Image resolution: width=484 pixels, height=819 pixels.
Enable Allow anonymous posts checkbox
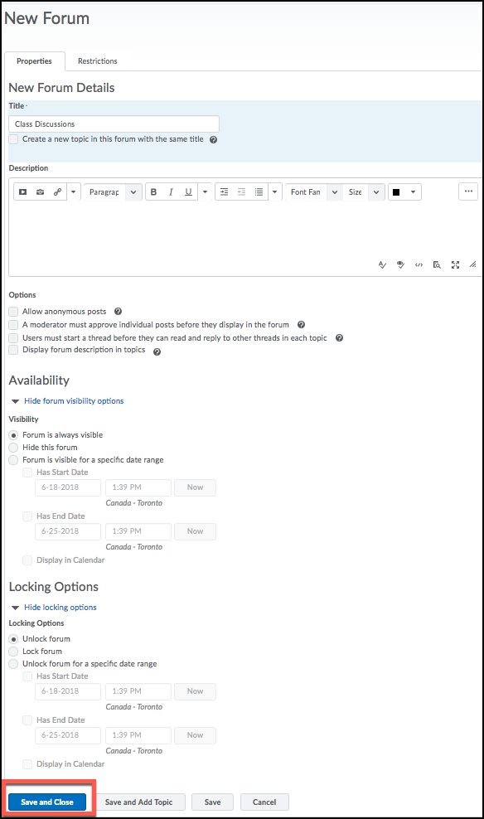(13, 312)
